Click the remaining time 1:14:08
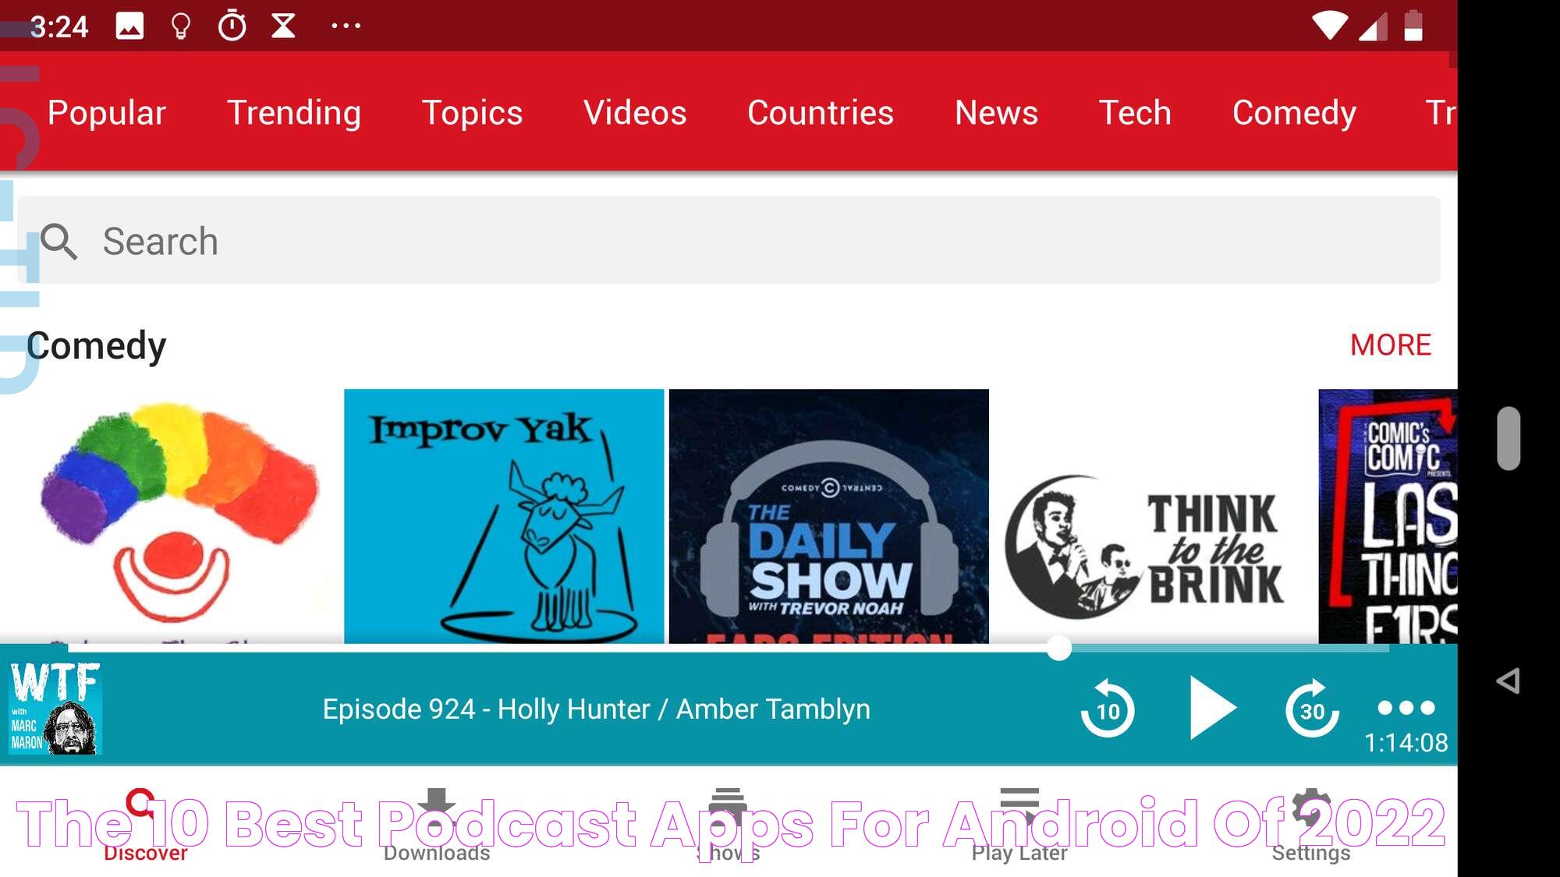1560x877 pixels. (x=1406, y=743)
